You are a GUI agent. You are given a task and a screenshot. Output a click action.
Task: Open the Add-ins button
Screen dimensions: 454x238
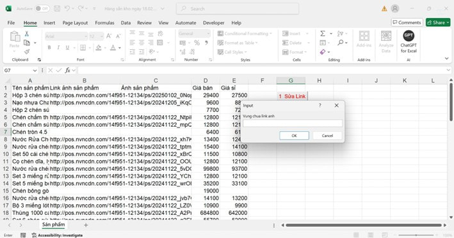[364, 39]
